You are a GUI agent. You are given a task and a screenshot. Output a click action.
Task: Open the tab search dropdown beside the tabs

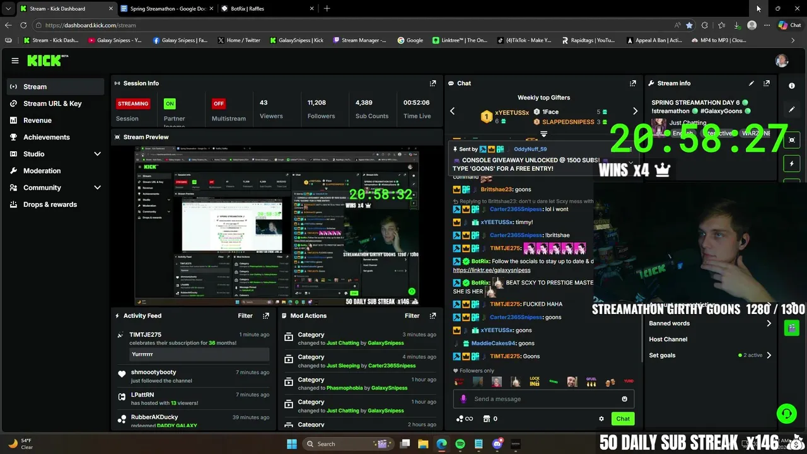pyautogui.click(x=8, y=9)
